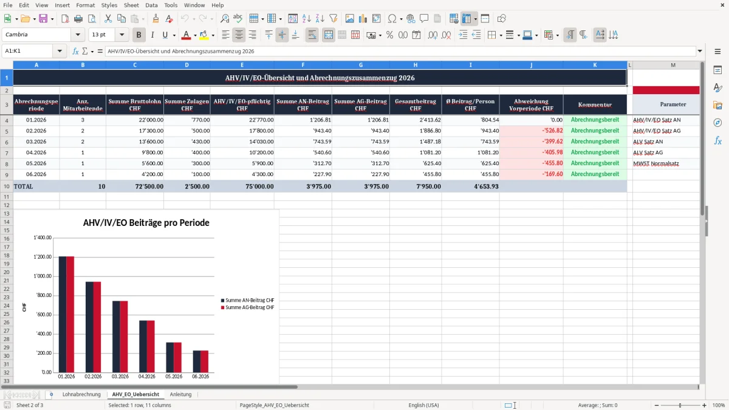The width and height of the screenshot is (729, 410).
Task: Toggle Bold formatting
Action: pyautogui.click(x=139, y=35)
